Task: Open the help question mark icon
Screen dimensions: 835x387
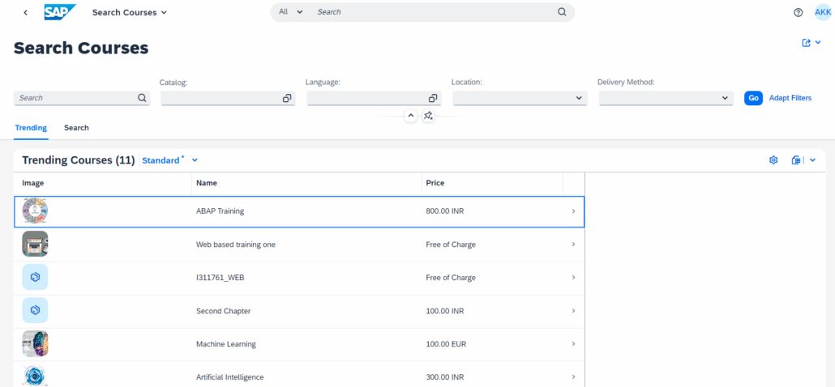Action: click(x=799, y=12)
